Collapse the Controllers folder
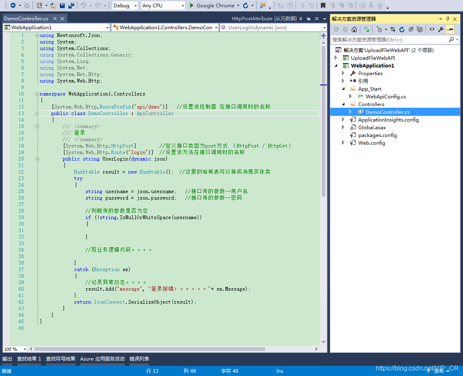 (x=343, y=104)
